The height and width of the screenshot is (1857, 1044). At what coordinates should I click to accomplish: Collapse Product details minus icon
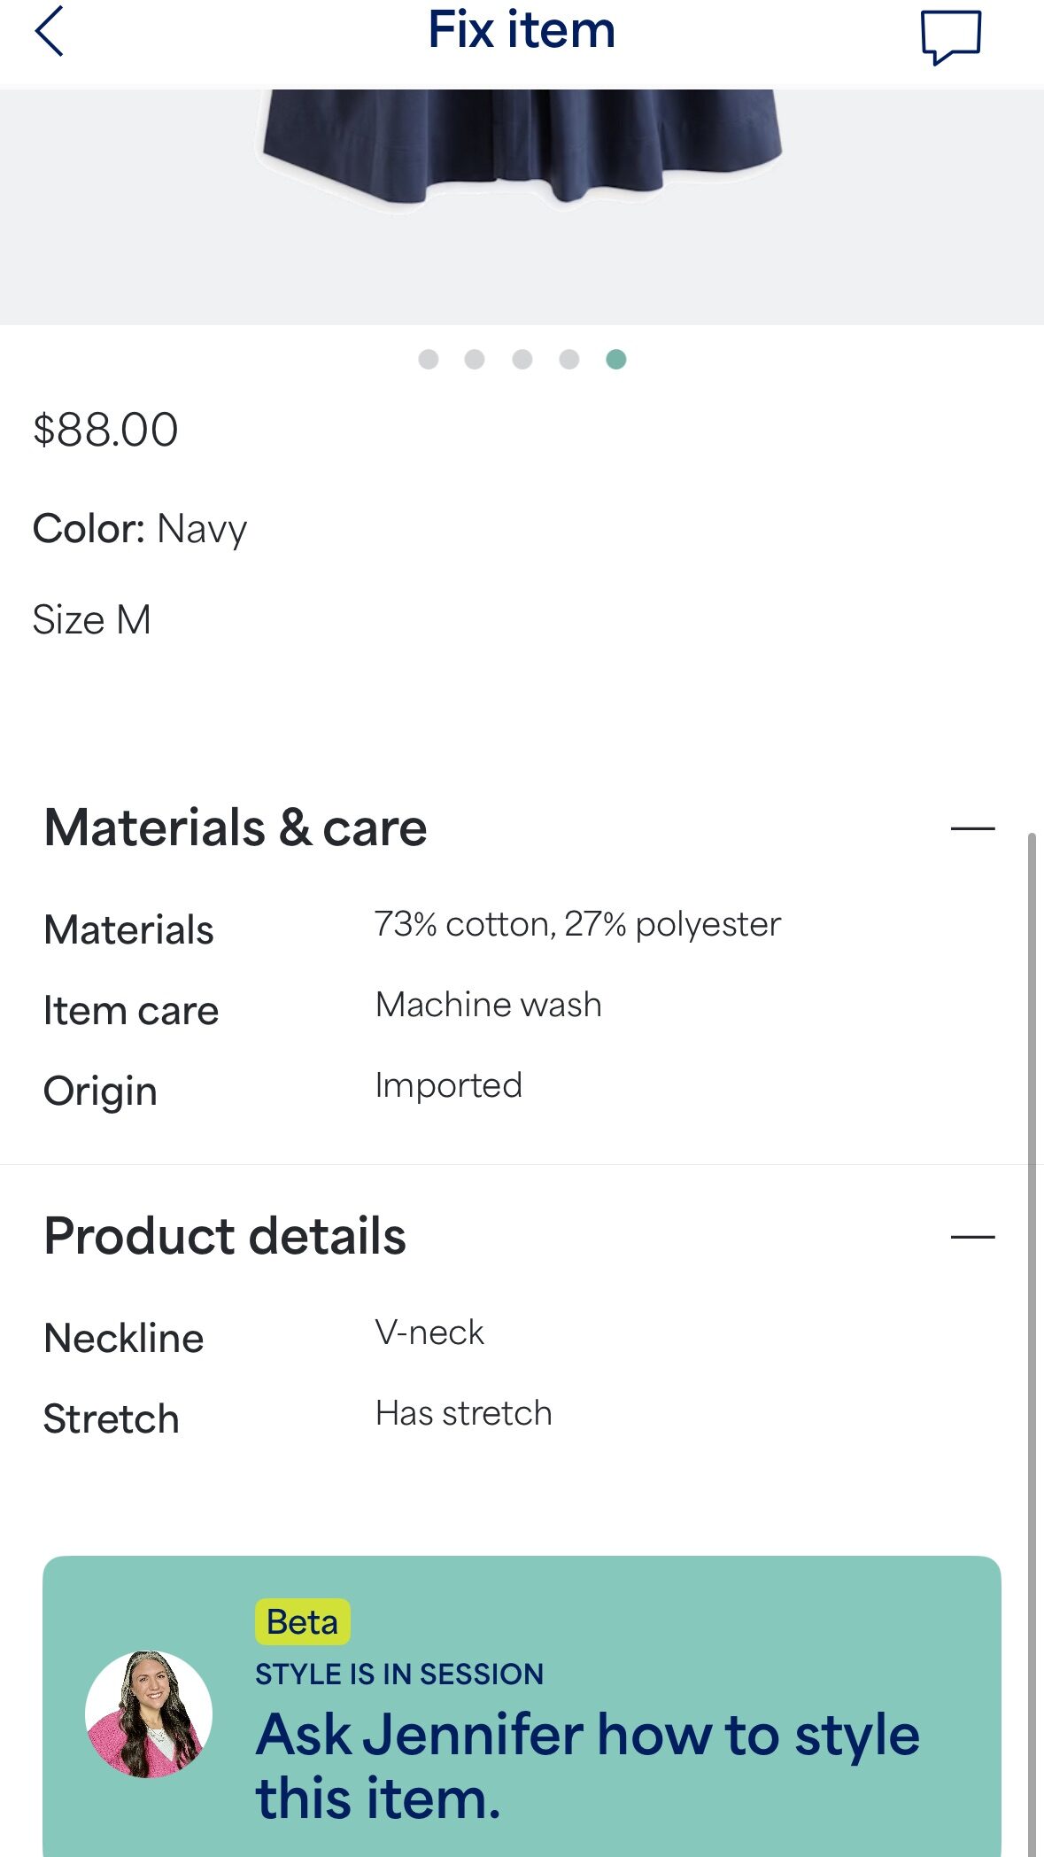972,1237
